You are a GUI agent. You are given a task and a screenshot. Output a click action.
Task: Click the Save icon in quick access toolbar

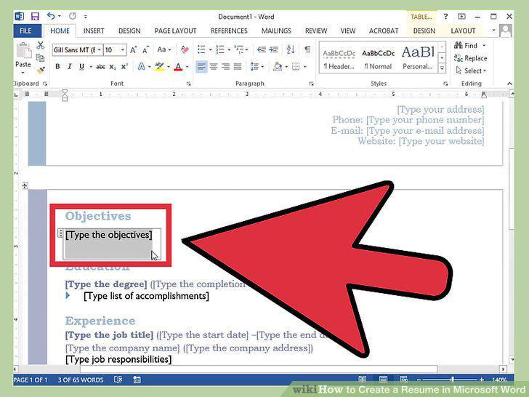pyautogui.click(x=35, y=16)
